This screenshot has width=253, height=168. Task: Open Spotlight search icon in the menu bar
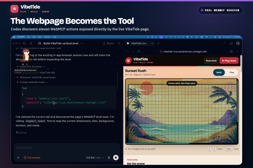pyautogui.click(x=211, y=37)
